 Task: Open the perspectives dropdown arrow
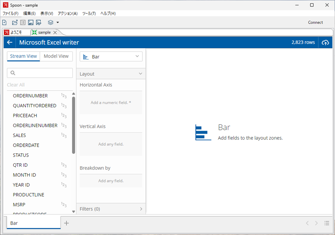[58, 23]
